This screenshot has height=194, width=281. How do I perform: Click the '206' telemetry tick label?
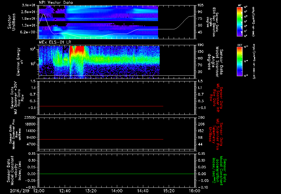(201, 124)
